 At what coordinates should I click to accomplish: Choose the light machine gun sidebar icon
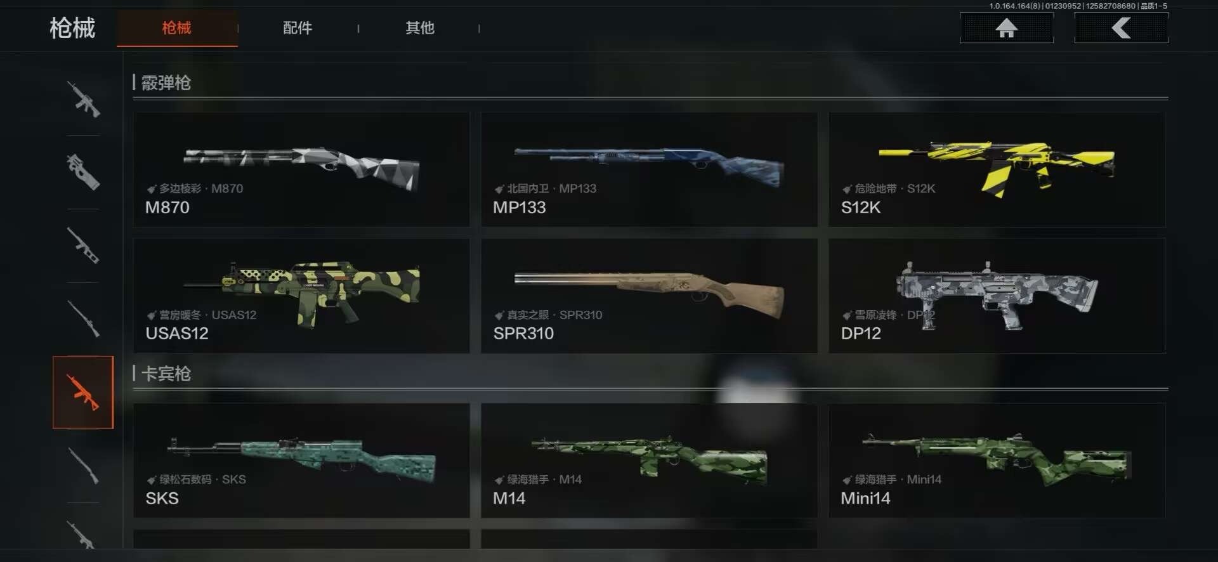point(83,245)
